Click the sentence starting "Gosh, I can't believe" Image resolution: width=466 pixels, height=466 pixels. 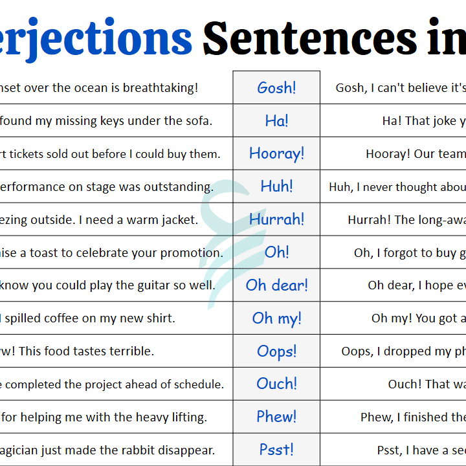pyautogui.click(x=400, y=88)
